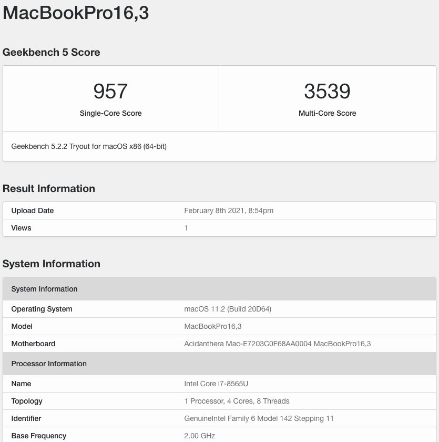Image resolution: width=439 pixels, height=442 pixels.
Task: Click the Geekbench 5.2.2 Tryout version text
Action: (x=89, y=146)
